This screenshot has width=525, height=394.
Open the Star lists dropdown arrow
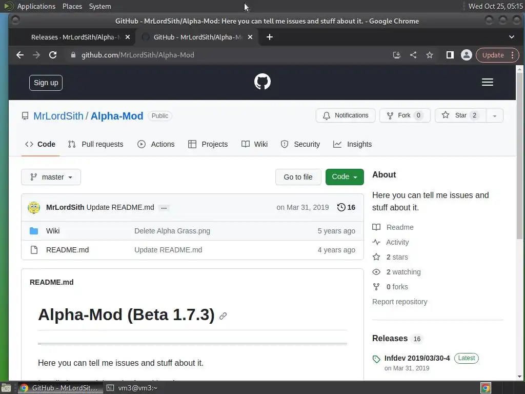(x=495, y=115)
